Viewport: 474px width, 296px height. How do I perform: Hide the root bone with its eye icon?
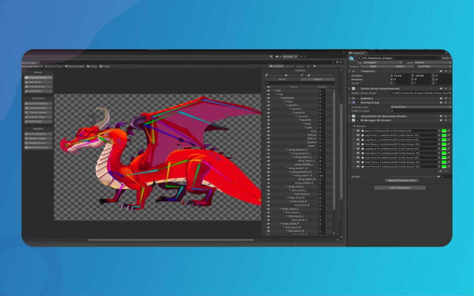click(x=268, y=91)
